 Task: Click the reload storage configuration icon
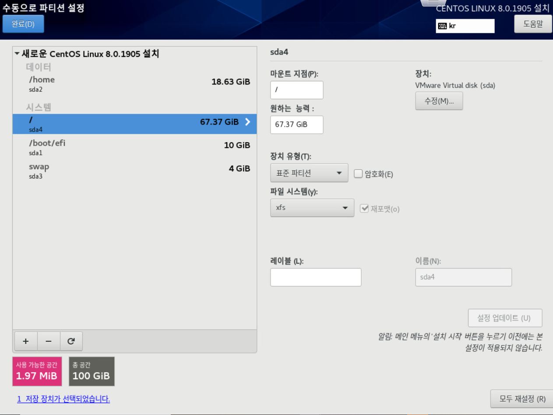point(71,341)
